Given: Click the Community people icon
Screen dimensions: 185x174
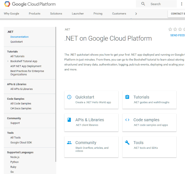Looking at the screenshot, I should tap(69, 143).
